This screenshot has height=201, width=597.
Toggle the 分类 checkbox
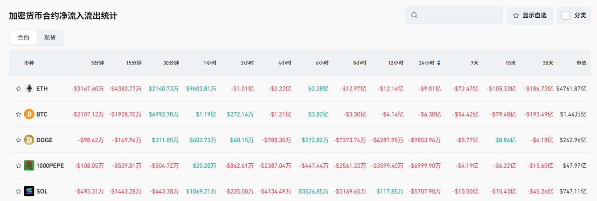point(566,15)
